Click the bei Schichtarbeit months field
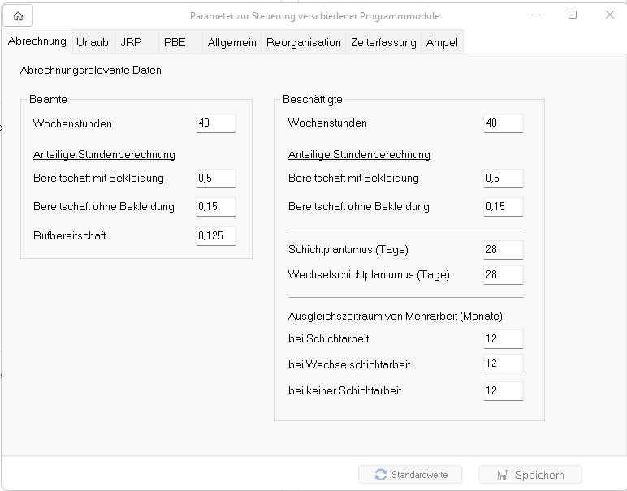Image resolution: width=627 pixels, height=491 pixels. [x=504, y=338]
